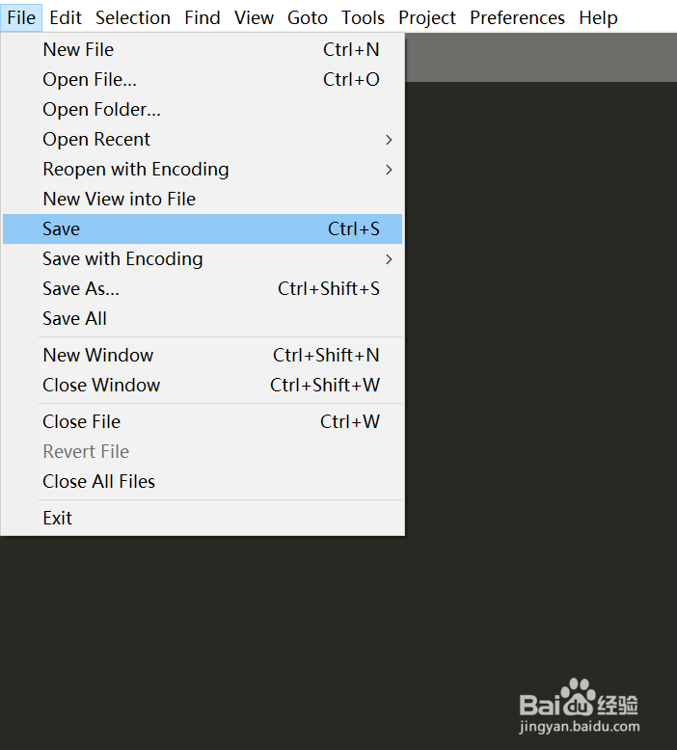677x750 pixels.
Task: Open the Selection menu in the menu bar
Action: [133, 18]
